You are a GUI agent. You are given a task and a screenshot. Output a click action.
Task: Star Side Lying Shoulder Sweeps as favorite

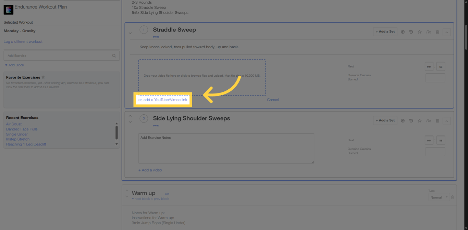coord(420,121)
